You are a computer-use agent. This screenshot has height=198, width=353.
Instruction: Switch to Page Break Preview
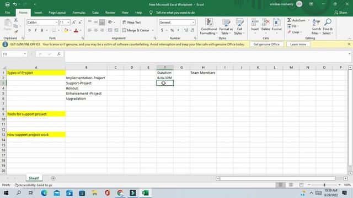coord(301,185)
